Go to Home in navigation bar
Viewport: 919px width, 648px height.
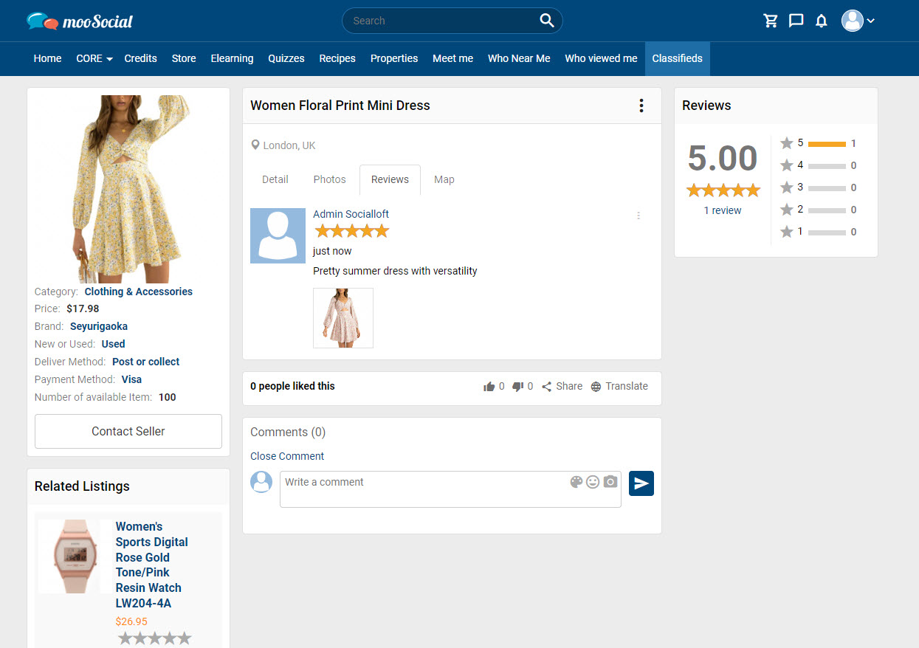[47, 58]
